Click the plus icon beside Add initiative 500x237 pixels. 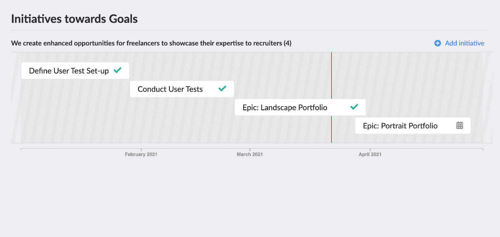(x=437, y=43)
